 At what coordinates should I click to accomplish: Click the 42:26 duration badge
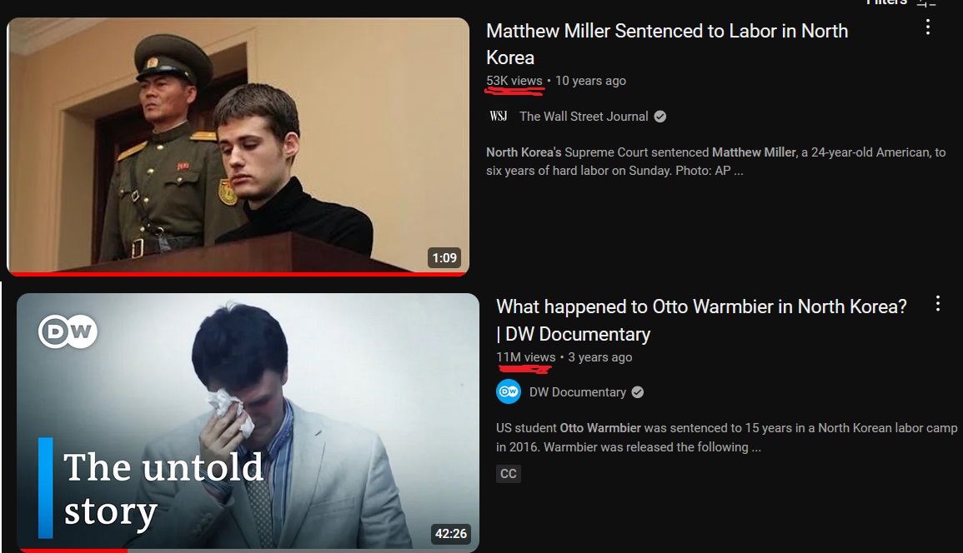coord(451,533)
